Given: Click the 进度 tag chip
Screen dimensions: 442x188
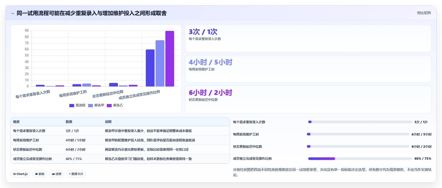Looking at the screenshot, I should click(x=56, y=174).
